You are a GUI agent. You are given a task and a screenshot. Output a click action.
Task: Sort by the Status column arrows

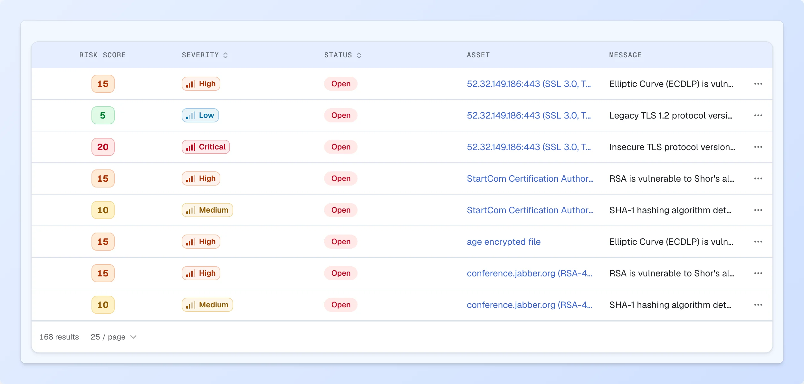pyautogui.click(x=359, y=55)
